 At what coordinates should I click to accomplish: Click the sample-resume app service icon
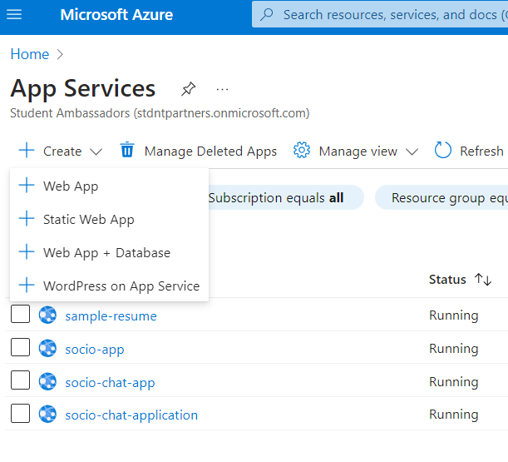coord(47,315)
